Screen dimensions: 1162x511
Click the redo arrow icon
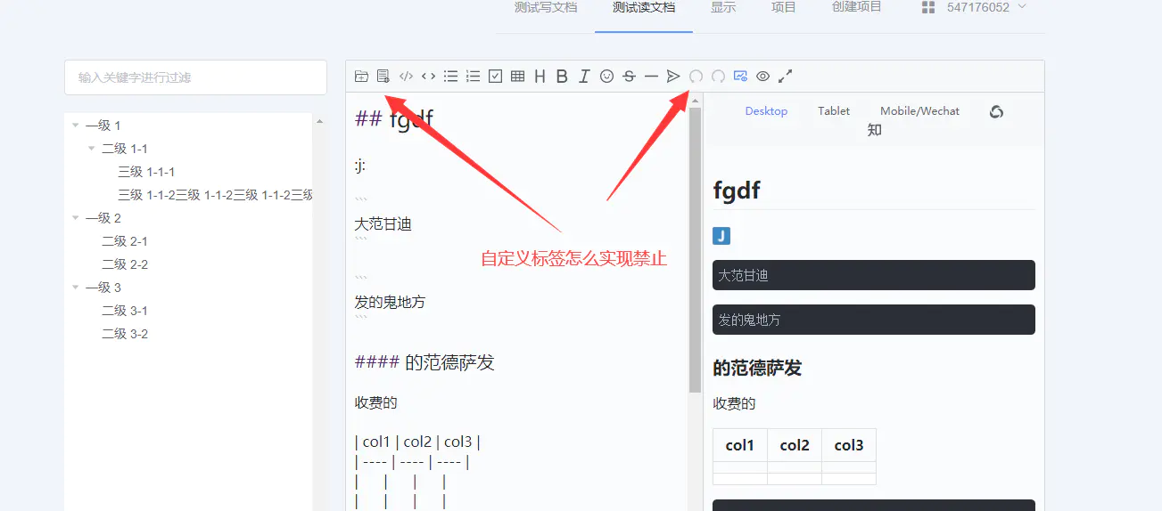pos(718,77)
